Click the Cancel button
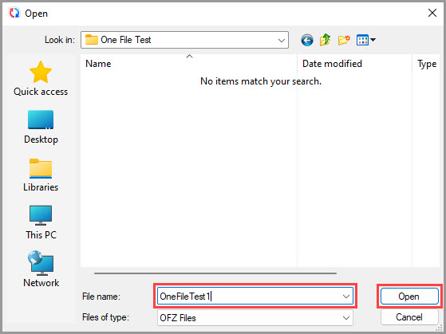The height and width of the screenshot is (334, 446). pos(409,317)
